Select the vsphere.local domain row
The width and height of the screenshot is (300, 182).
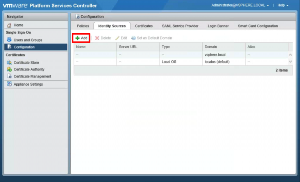pos(181,55)
